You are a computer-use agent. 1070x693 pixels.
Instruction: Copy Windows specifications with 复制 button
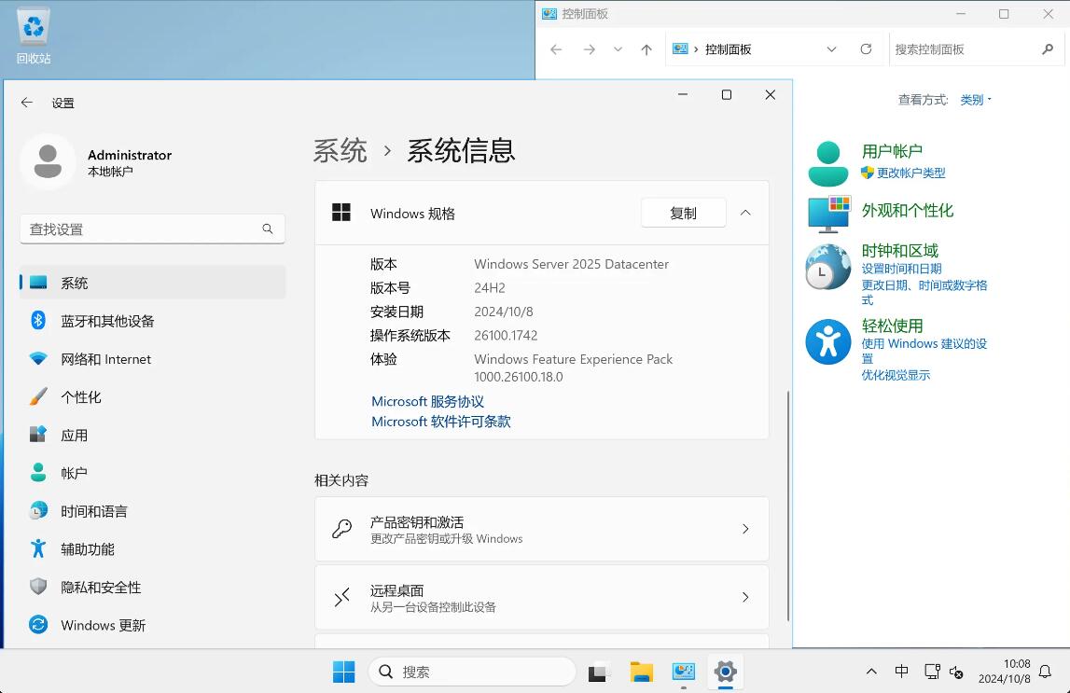click(683, 213)
